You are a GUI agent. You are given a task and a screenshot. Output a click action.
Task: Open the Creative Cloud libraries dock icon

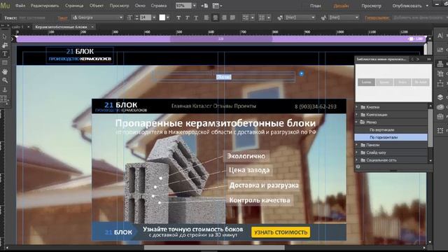[440, 107]
